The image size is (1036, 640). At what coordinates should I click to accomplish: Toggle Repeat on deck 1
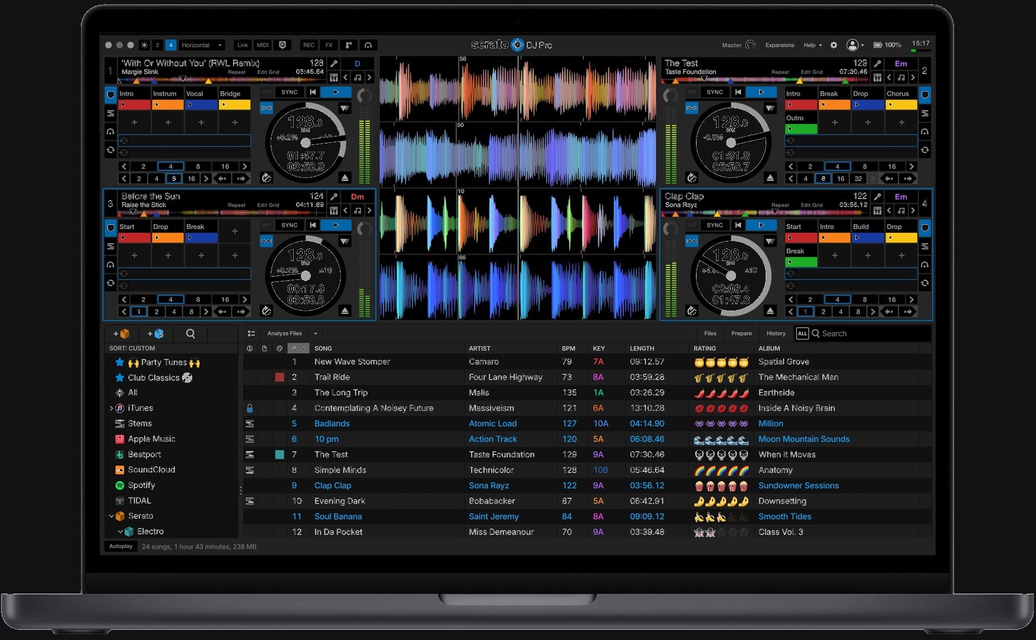tap(236, 72)
